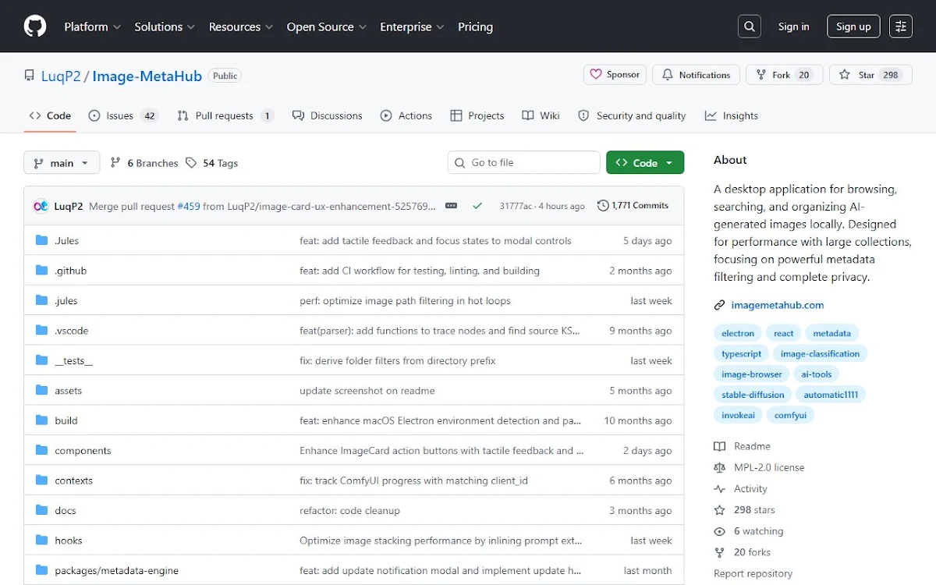
Task: Switch to the Actions tab
Action: pos(406,115)
